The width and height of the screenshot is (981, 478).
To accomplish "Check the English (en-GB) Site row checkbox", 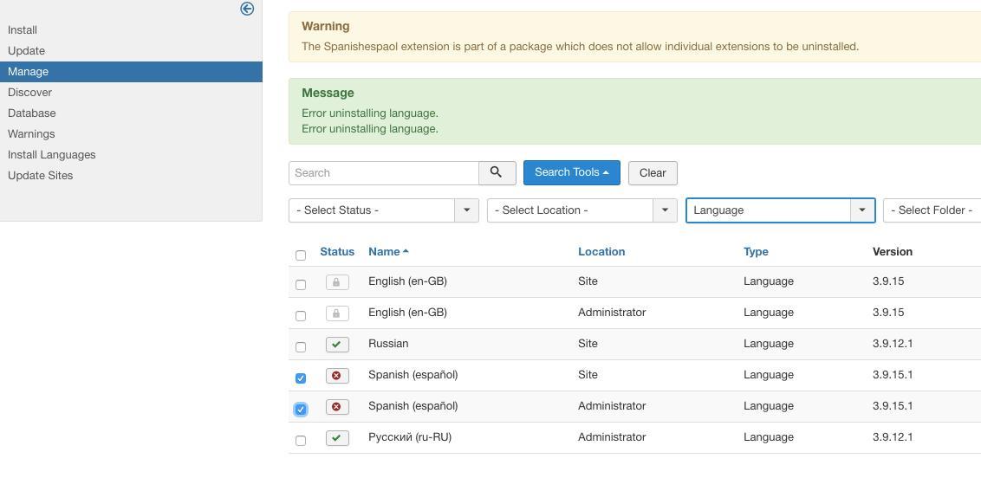I will click(x=301, y=285).
